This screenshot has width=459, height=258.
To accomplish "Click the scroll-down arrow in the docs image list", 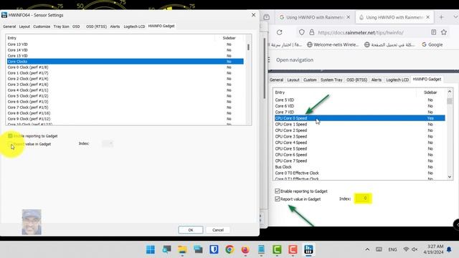I will point(450,177).
